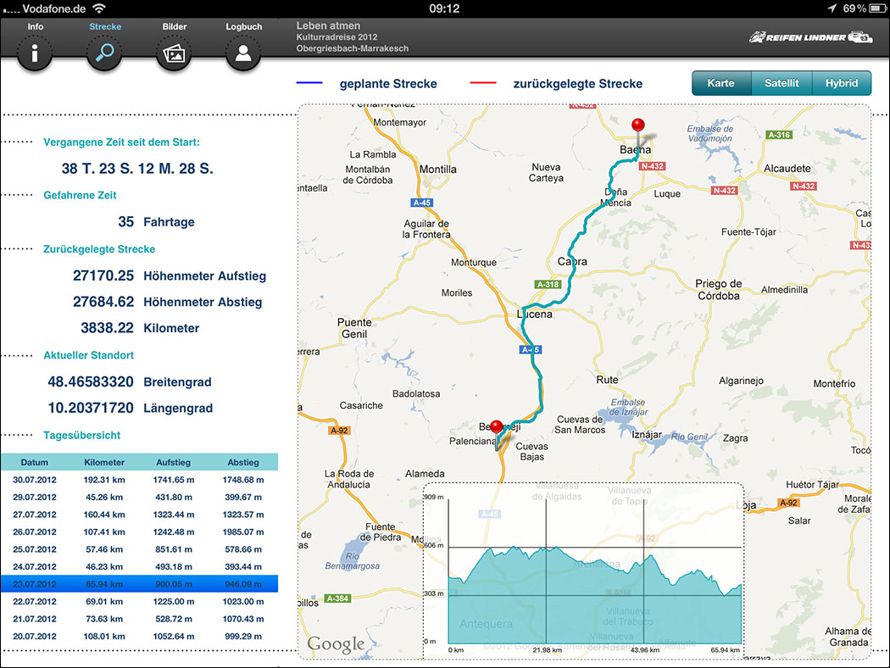Tap the Puente Genil map label

[x=354, y=328]
